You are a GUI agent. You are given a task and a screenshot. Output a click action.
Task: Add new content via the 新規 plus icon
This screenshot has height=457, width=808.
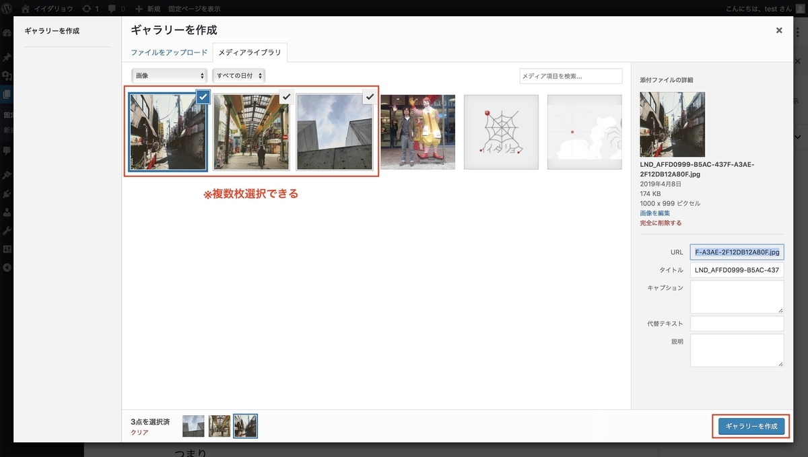147,9
